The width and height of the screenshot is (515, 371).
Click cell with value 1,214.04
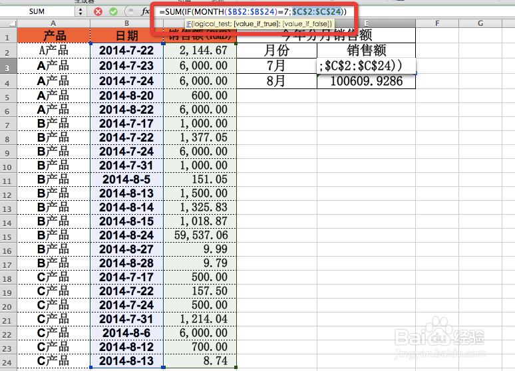(200, 318)
